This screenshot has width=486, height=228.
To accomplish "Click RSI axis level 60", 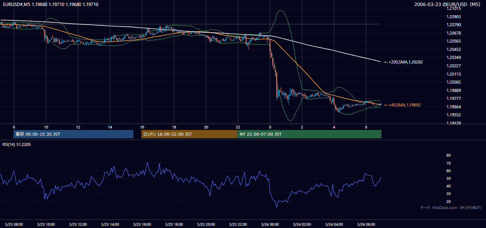I will pyautogui.click(x=448, y=171).
